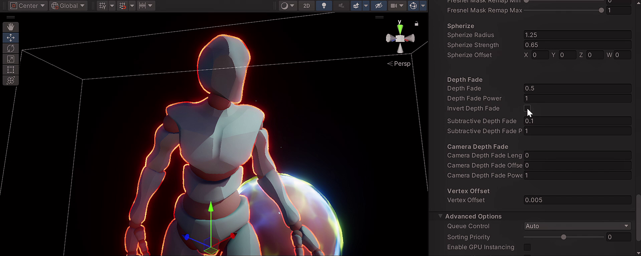Screen dimensions: 641x256
Task: Select the Move tool
Action: tap(11, 38)
